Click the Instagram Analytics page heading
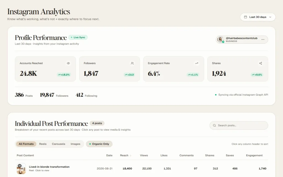The image size is (283, 177). (39, 12)
